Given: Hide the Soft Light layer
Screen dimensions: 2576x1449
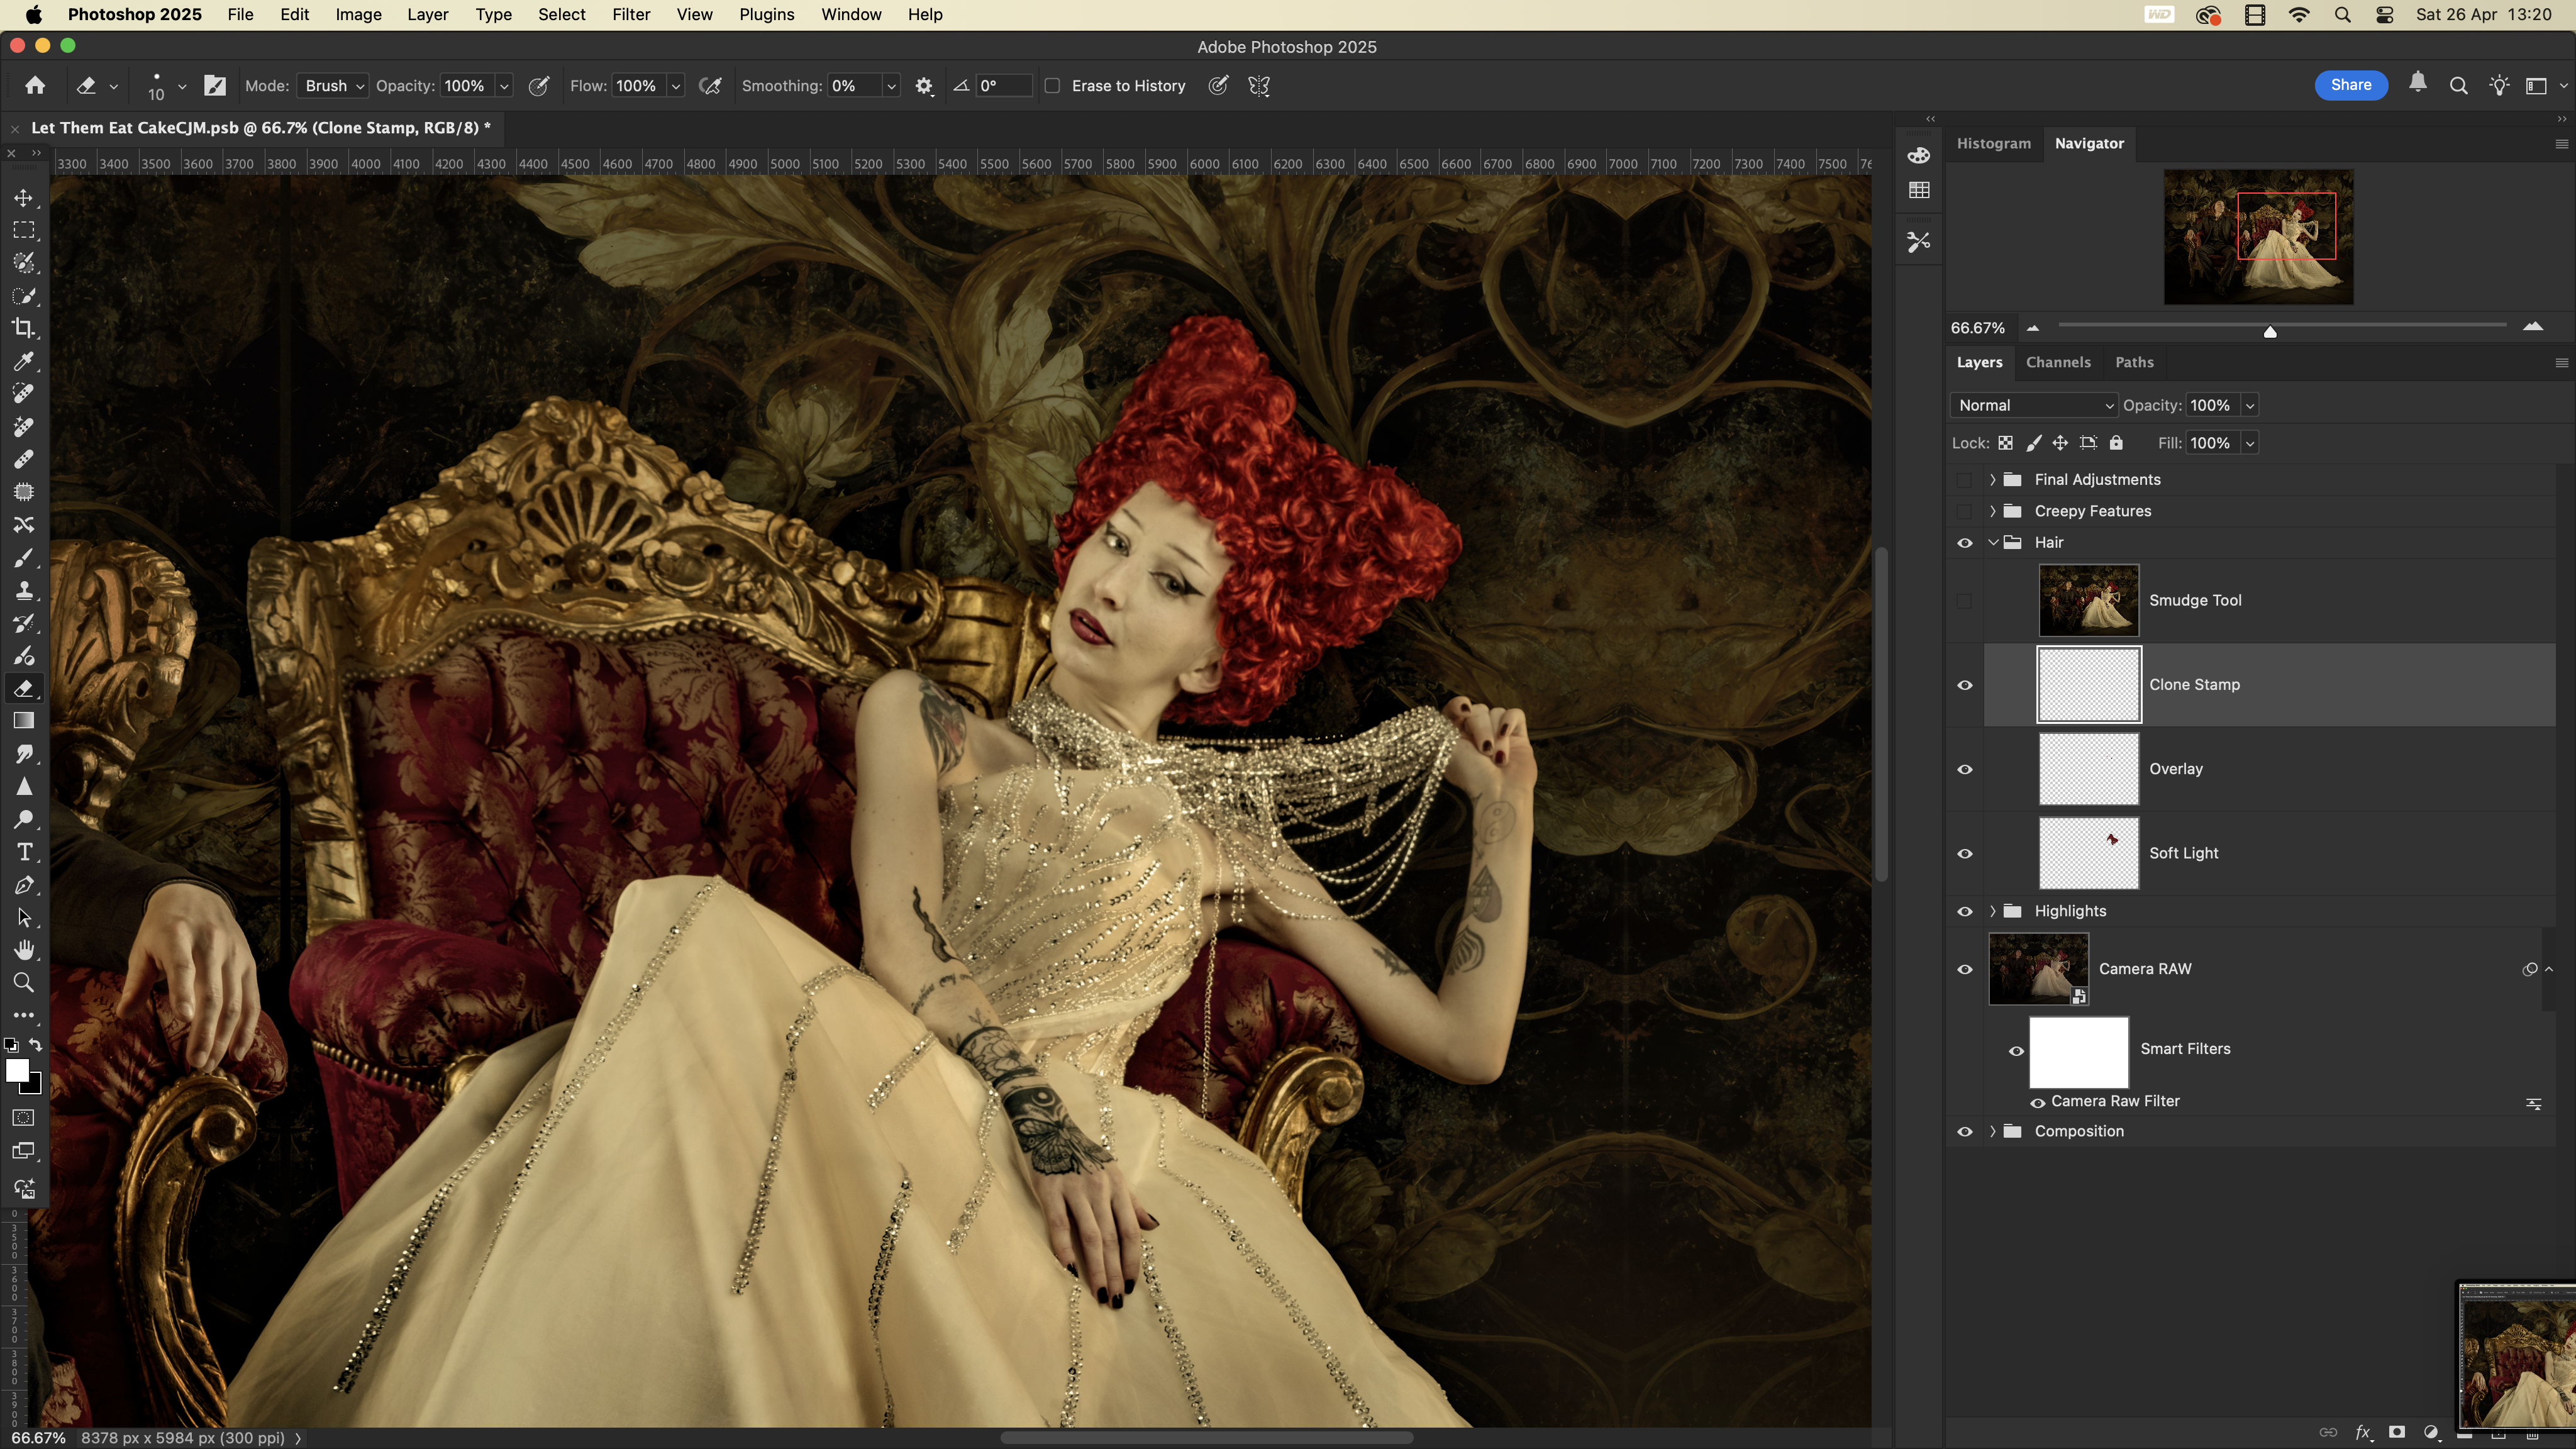Looking at the screenshot, I should (x=1964, y=853).
